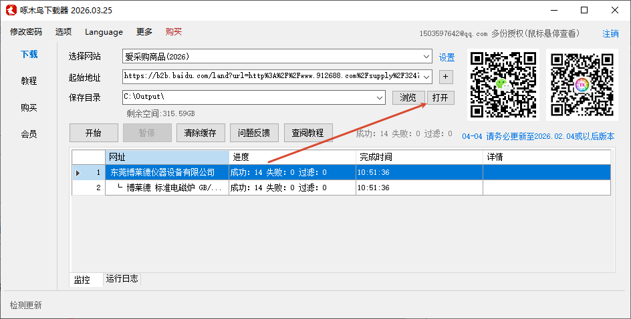Click the 浏览 browse button

(408, 97)
